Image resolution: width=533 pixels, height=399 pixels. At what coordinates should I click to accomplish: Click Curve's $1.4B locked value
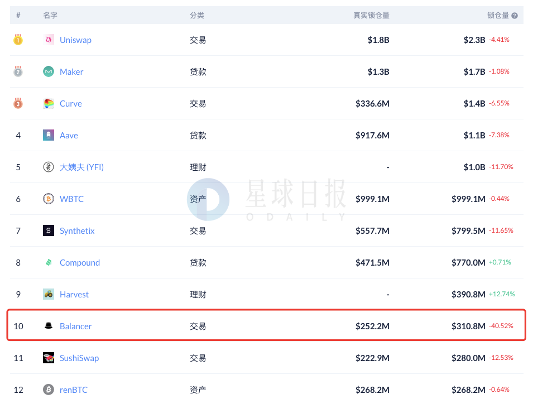pyautogui.click(x=474, y=104)
